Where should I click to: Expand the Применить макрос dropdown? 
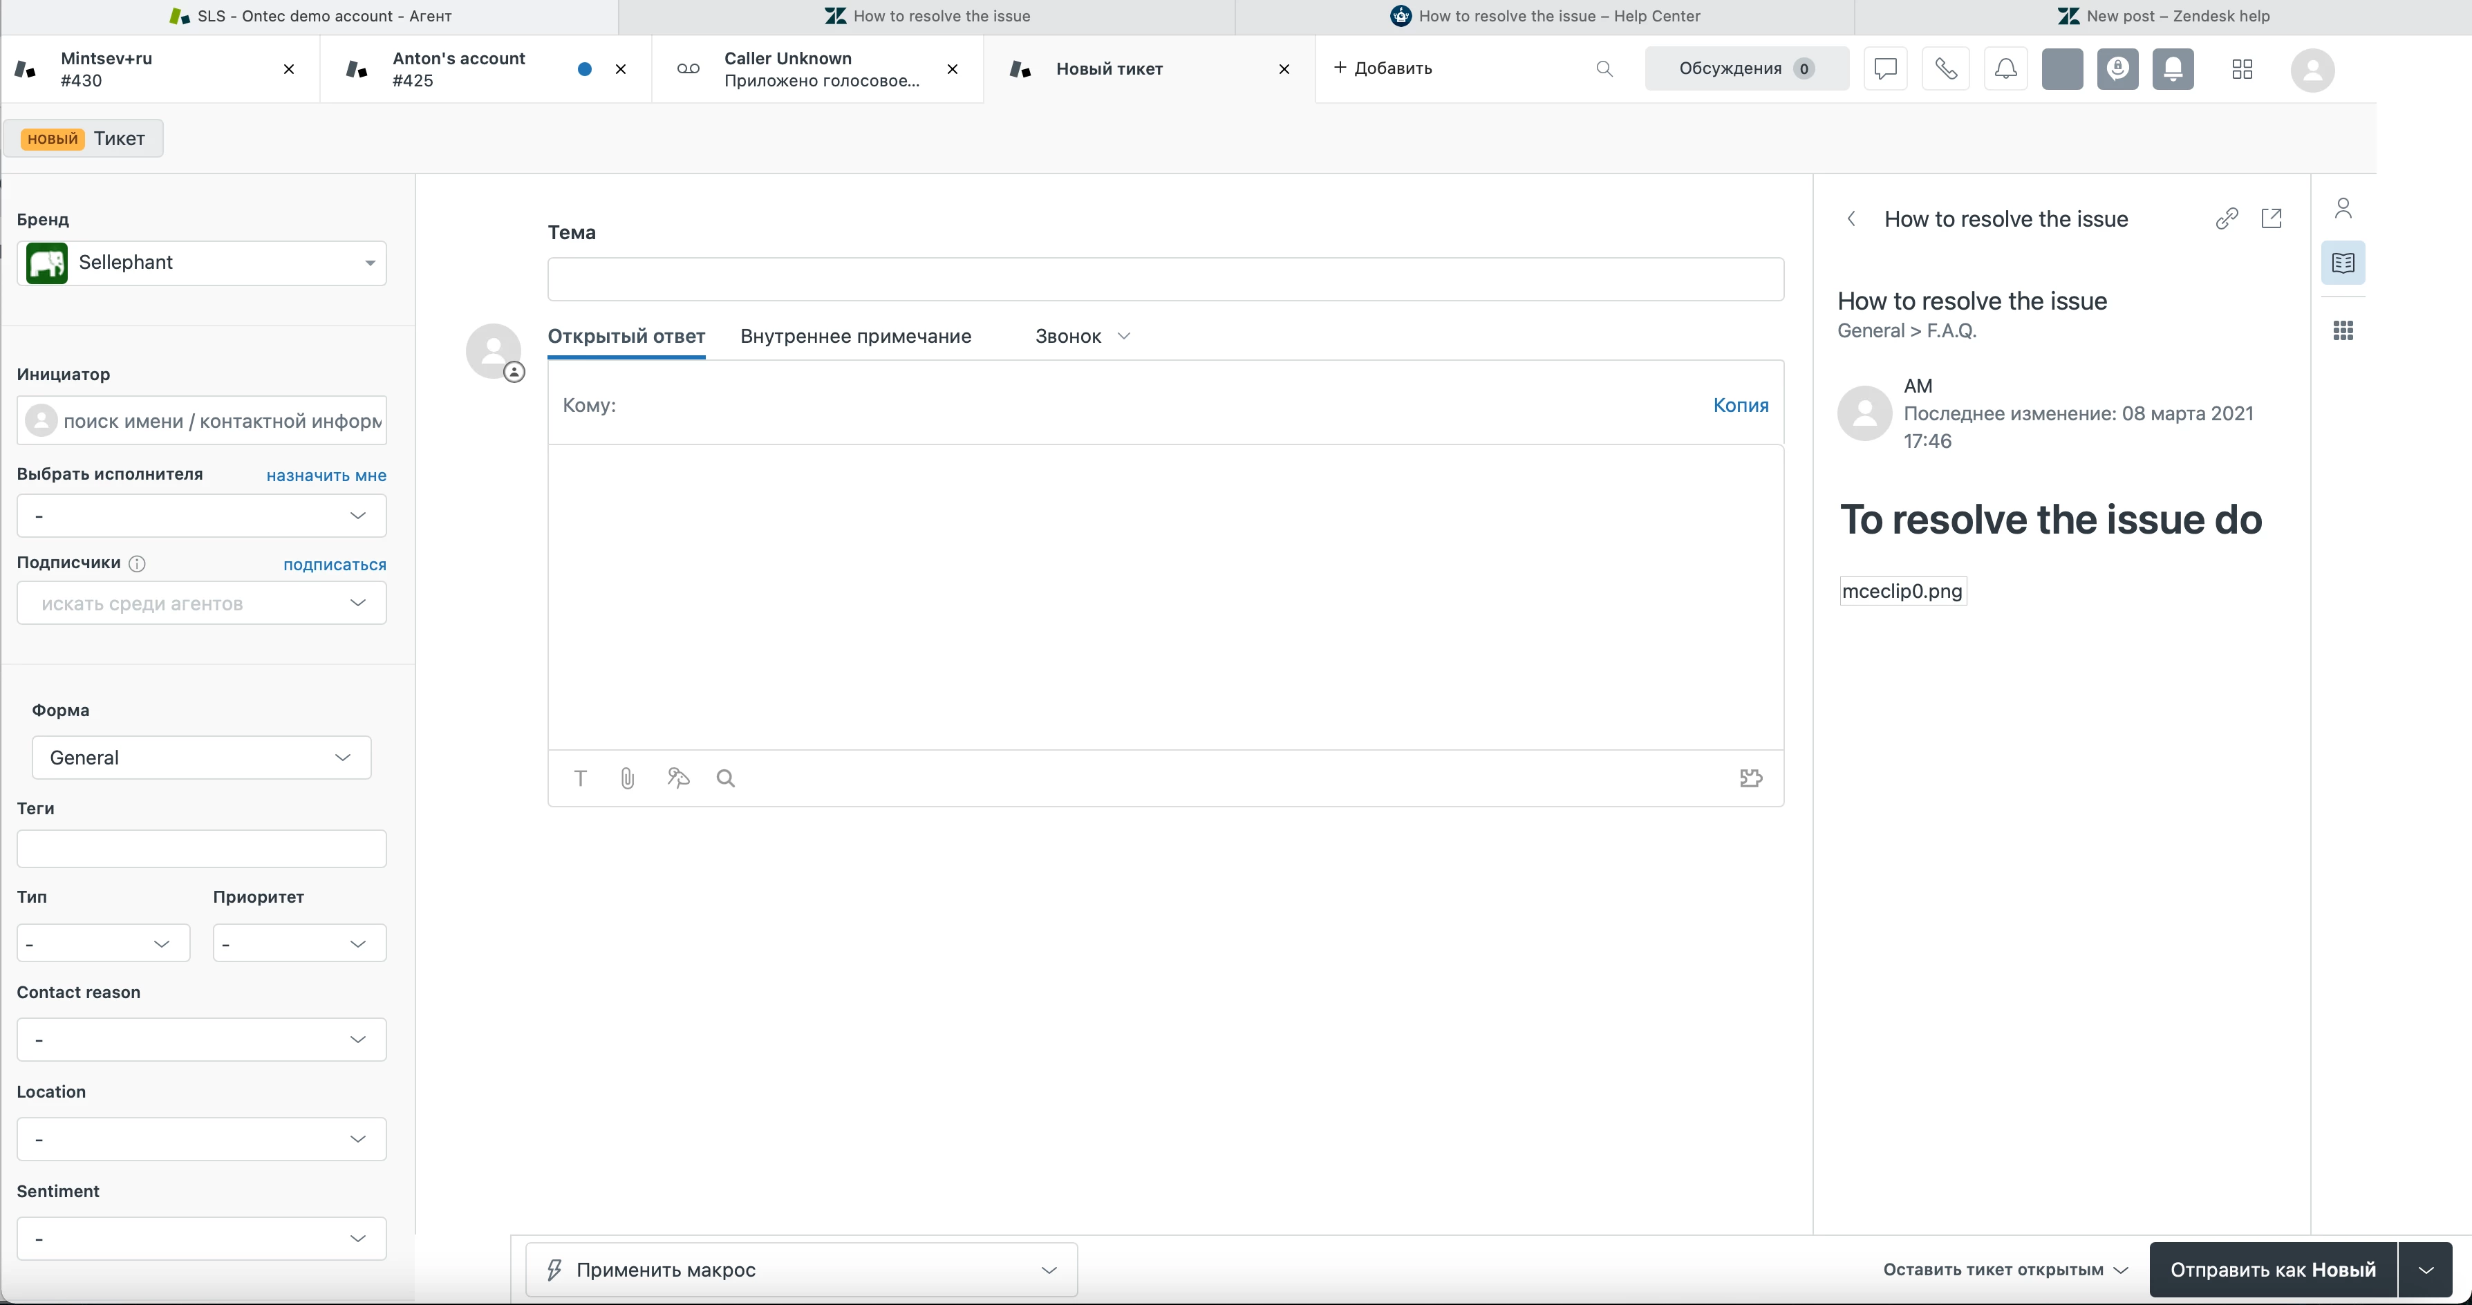801,1270
